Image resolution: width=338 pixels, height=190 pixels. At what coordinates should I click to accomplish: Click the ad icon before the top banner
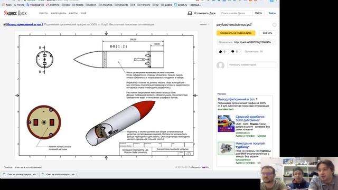5,25
